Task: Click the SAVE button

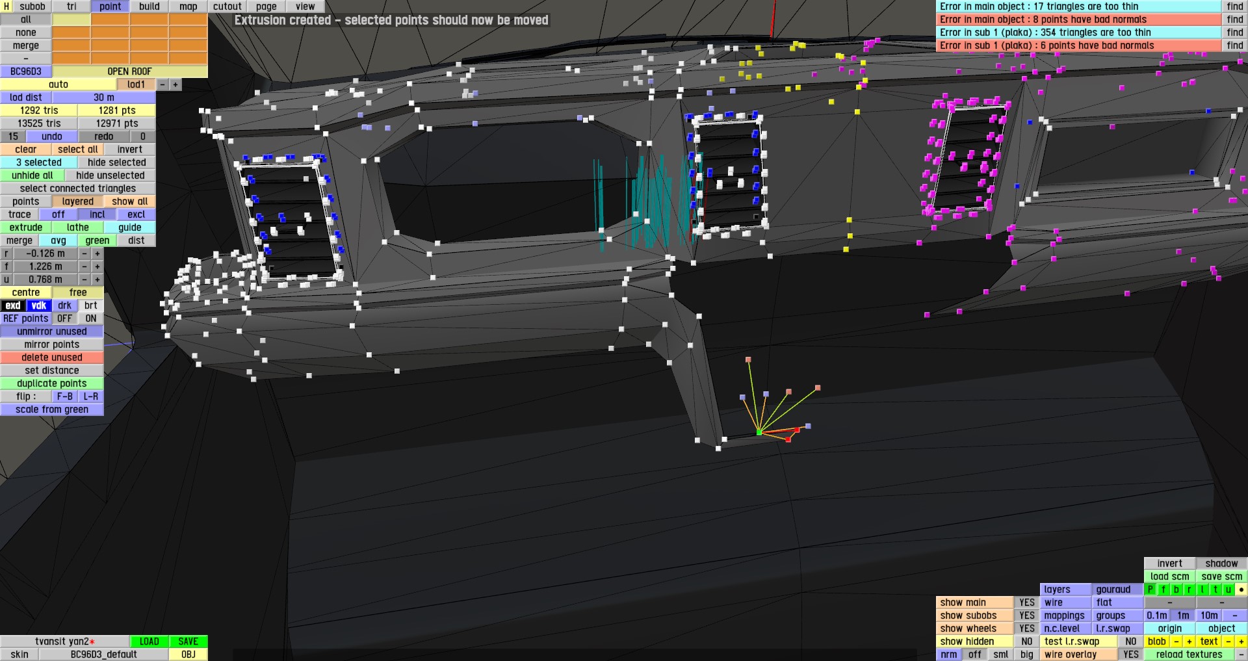Action: tap(188, 642)
